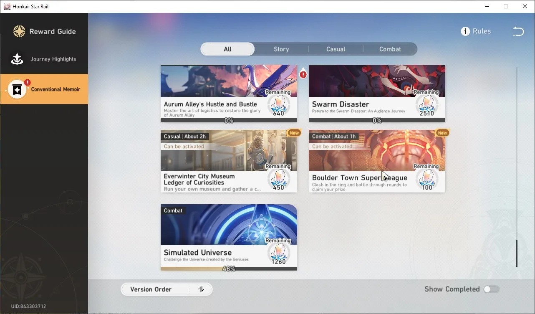Select the All filter tab

(x=227, y=49)
